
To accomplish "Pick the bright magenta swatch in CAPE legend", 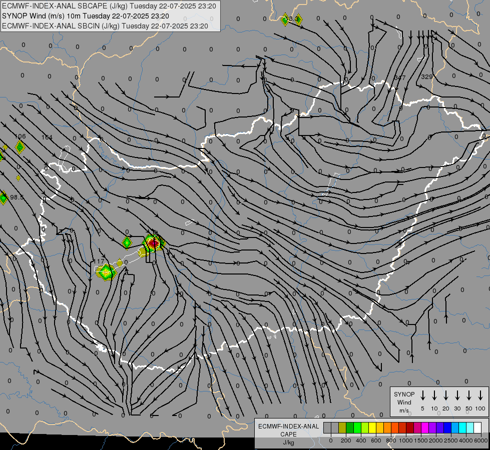I will coord(425,428).
